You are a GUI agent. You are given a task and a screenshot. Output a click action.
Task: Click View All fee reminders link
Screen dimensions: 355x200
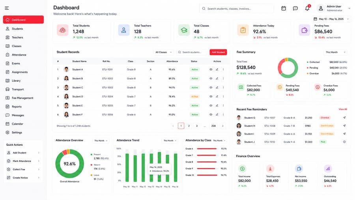[343, 109]
